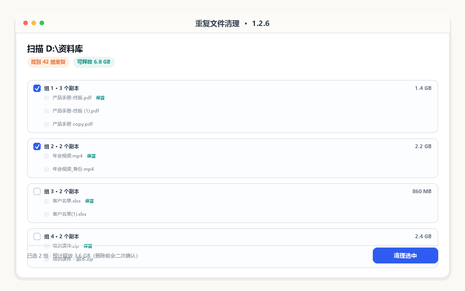Tick the checkbox for 客户名单(1).xlsx
The image size is (465, 291).
click(47, 214)
